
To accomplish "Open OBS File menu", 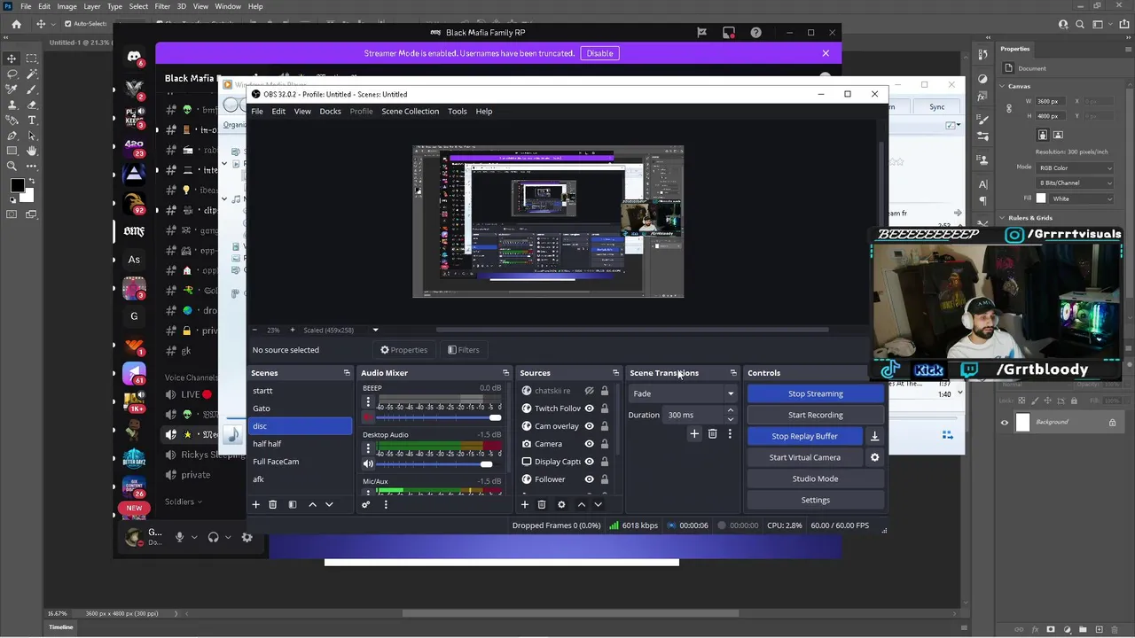I will tap(256, 112).
